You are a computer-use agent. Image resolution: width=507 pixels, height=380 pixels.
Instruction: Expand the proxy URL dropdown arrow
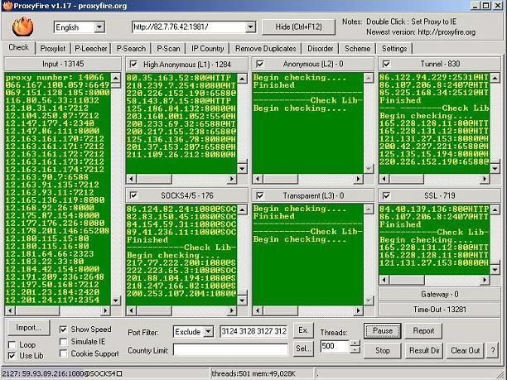coord(250,27)
